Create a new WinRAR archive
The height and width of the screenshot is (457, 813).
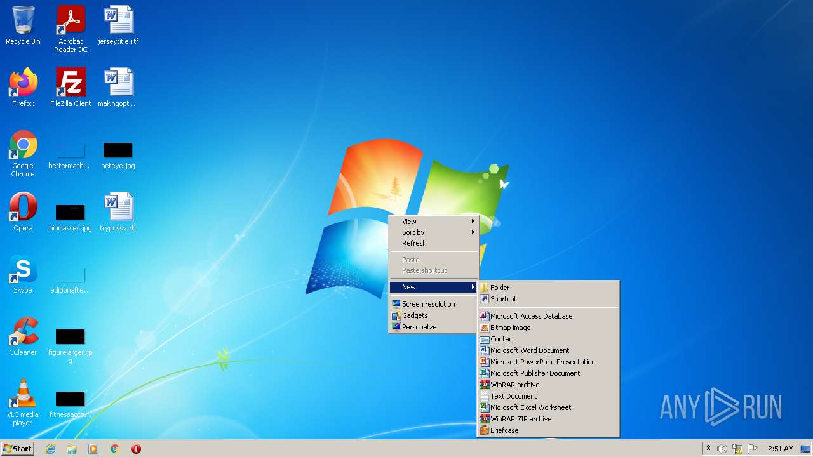coord(548,385)
